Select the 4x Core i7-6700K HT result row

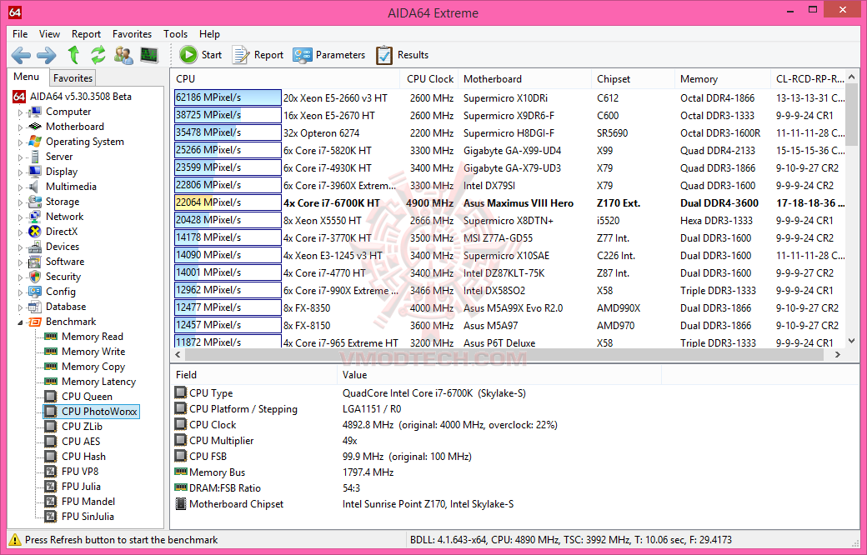tap(509, 202)
